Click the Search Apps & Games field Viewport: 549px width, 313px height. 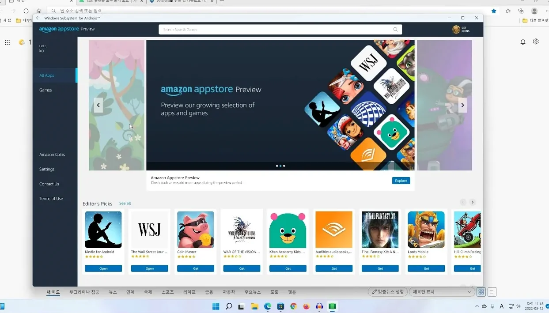coord(280,30)
